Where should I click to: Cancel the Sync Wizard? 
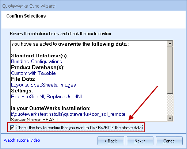point(169,141)
